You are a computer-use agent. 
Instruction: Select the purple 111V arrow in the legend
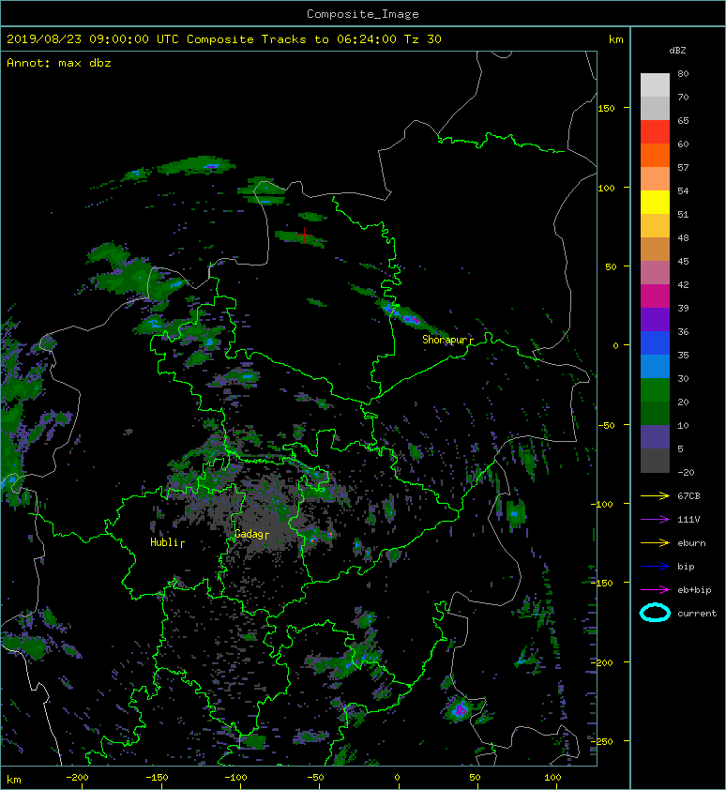click(655, 519)
